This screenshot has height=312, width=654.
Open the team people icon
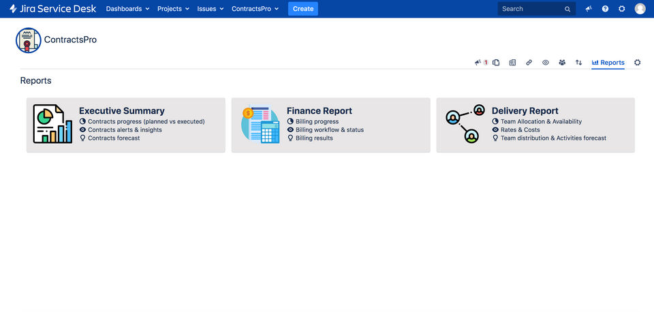(x=562, y=63)
